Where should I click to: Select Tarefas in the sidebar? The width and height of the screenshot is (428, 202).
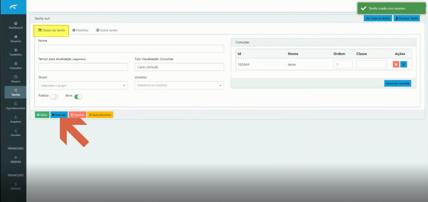tap(15, 92)
